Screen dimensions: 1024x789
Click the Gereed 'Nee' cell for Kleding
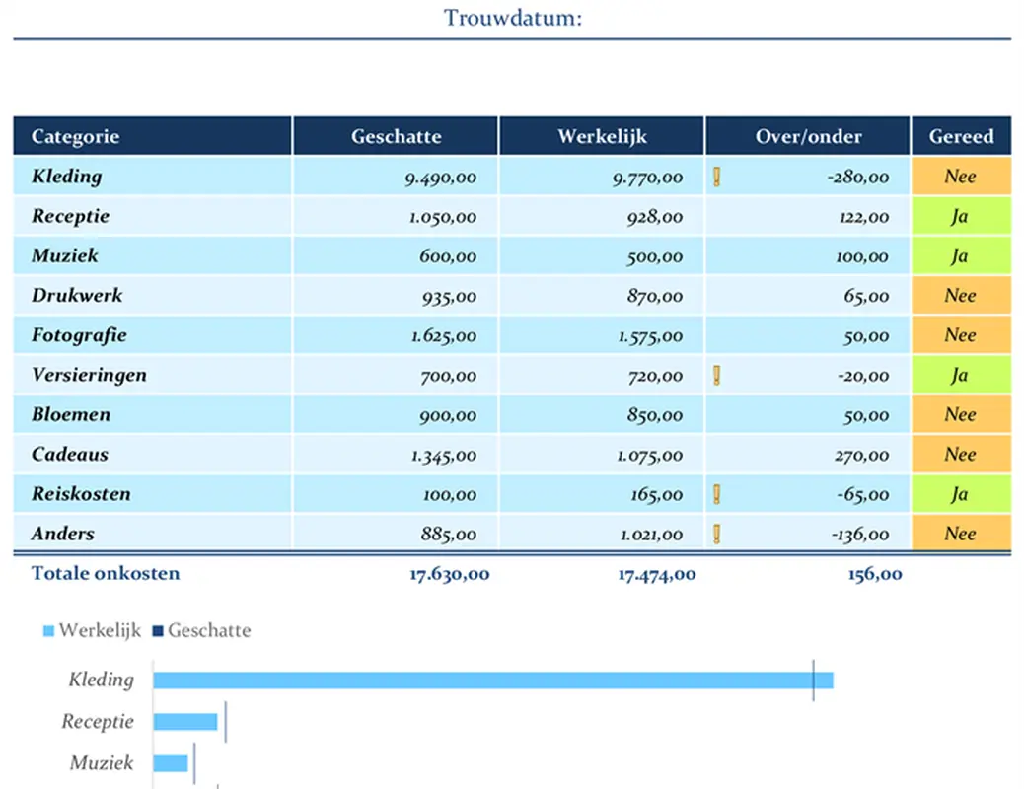pyautogui.click(x=961, y=177)
